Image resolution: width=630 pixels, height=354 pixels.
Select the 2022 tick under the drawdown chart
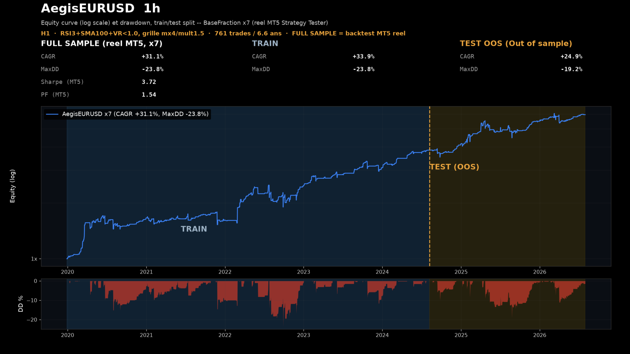pos(225,335)
